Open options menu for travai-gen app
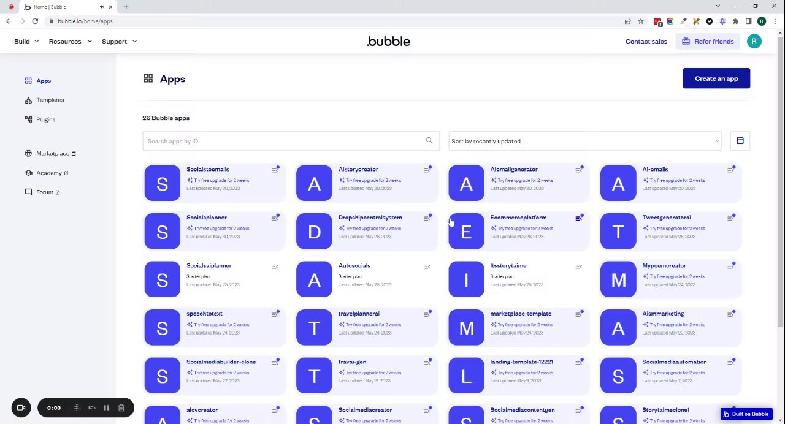The height and width of the screenshot is (424, 785). pyautogui.click(x=427, y=363)
